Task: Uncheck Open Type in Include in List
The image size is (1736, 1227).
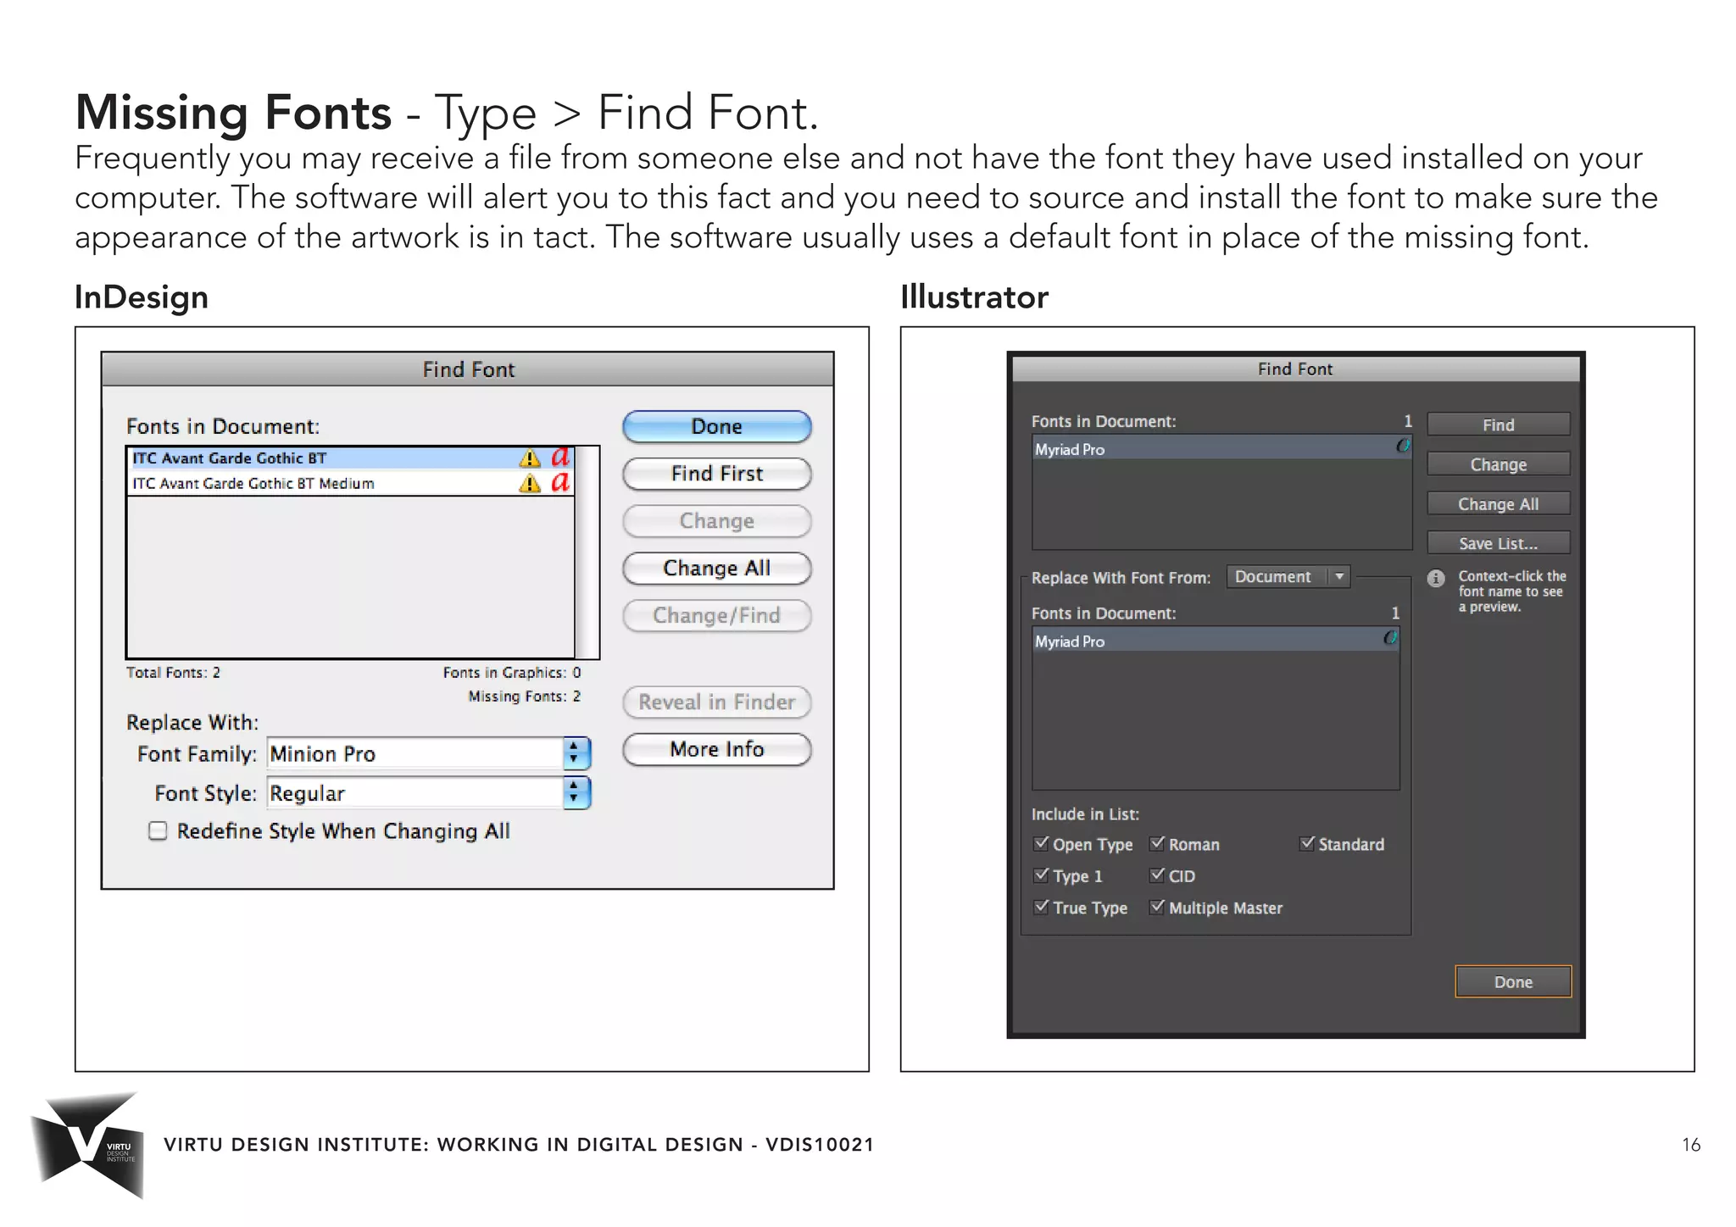Action: 1041,844
